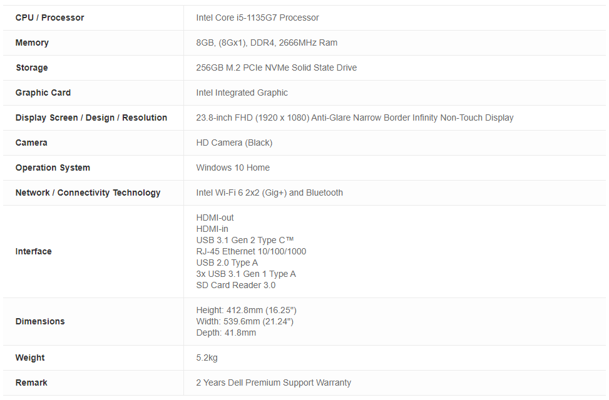609x400 pixels.
Task: Select the Windows 10 Home text
Action: point(233,167)
